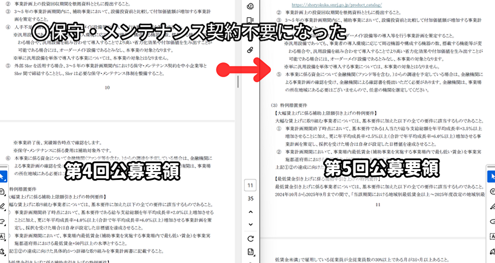Rotate the page with the rotate icon
The image size is (495, 263).
(x=250, y=239)
